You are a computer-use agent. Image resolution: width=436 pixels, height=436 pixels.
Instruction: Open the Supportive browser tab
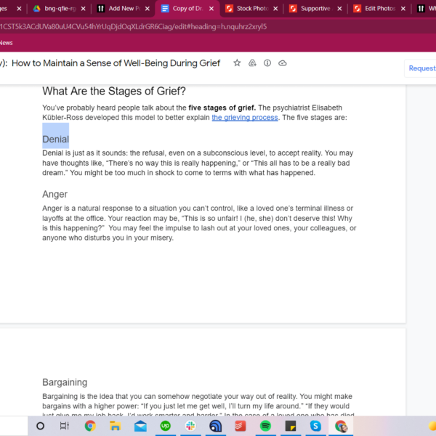tap(312, 9)
